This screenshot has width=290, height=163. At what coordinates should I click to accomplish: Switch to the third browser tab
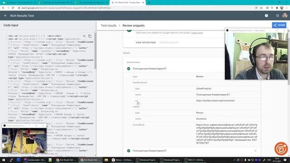(x=92, y=3)
